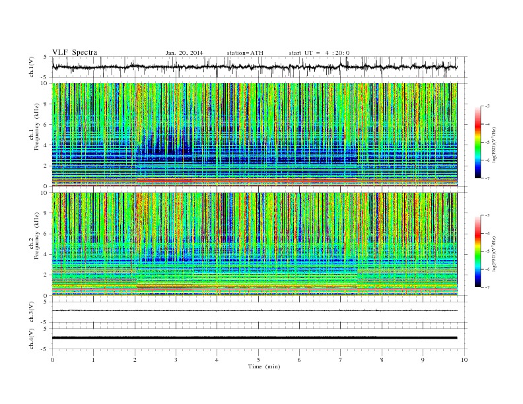Click the "ch.4(V)" axis label

click(x=32, y=339)
